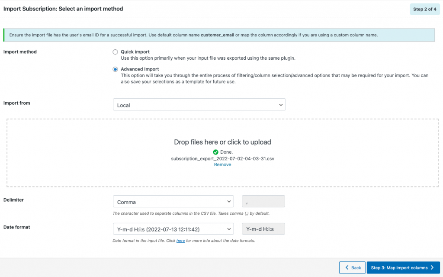
Task: Click the 'Date format' field label
Action: coord(17,227)
